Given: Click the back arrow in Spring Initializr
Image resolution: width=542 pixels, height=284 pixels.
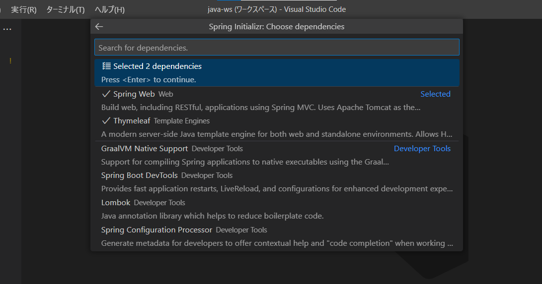Looking at the screenshot, I should point(99,27).
